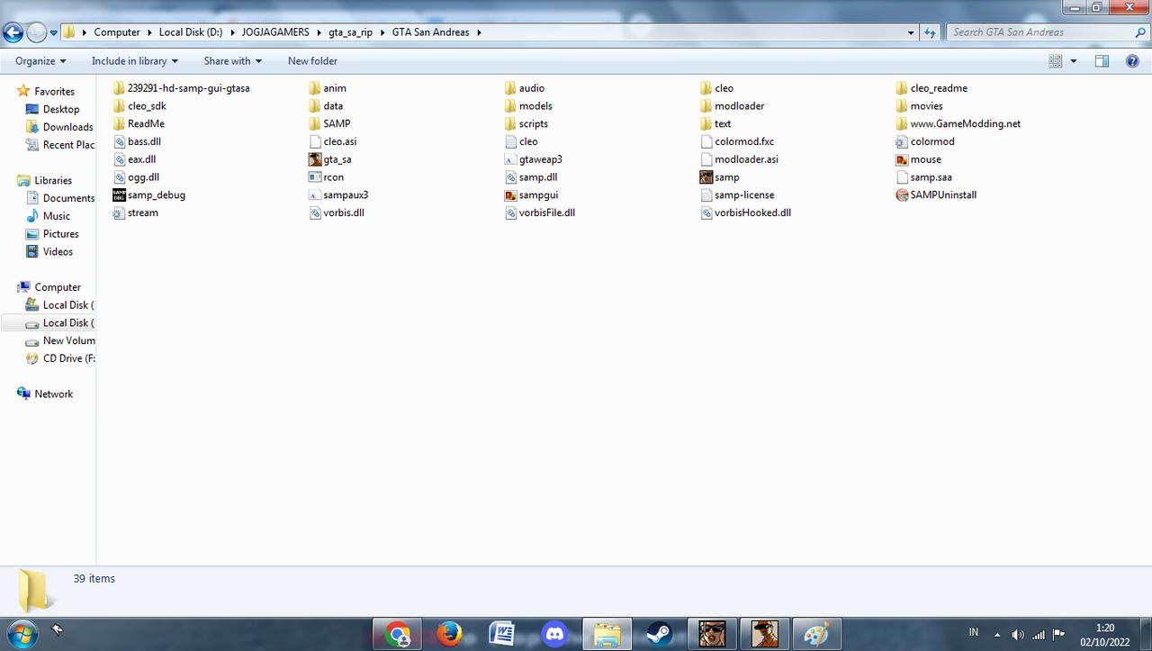The image size is (1152, 651).
Task: Open the 239291-hd-samp-gui-gtasa folder
Action: click(181, 88)
